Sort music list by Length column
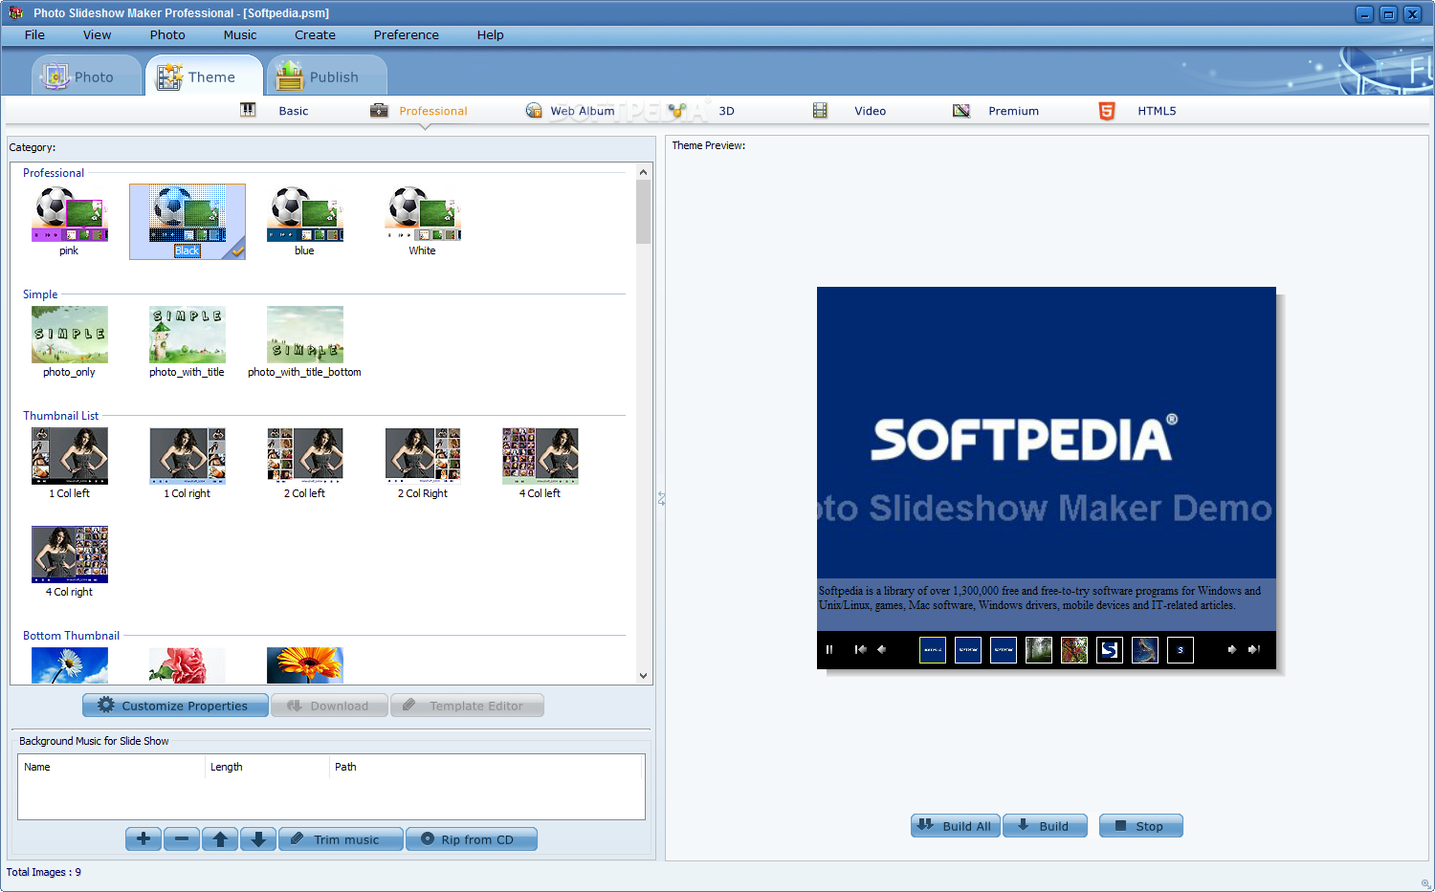The image size is (1435, 892). pyautogui.click(x=267, y=767)
